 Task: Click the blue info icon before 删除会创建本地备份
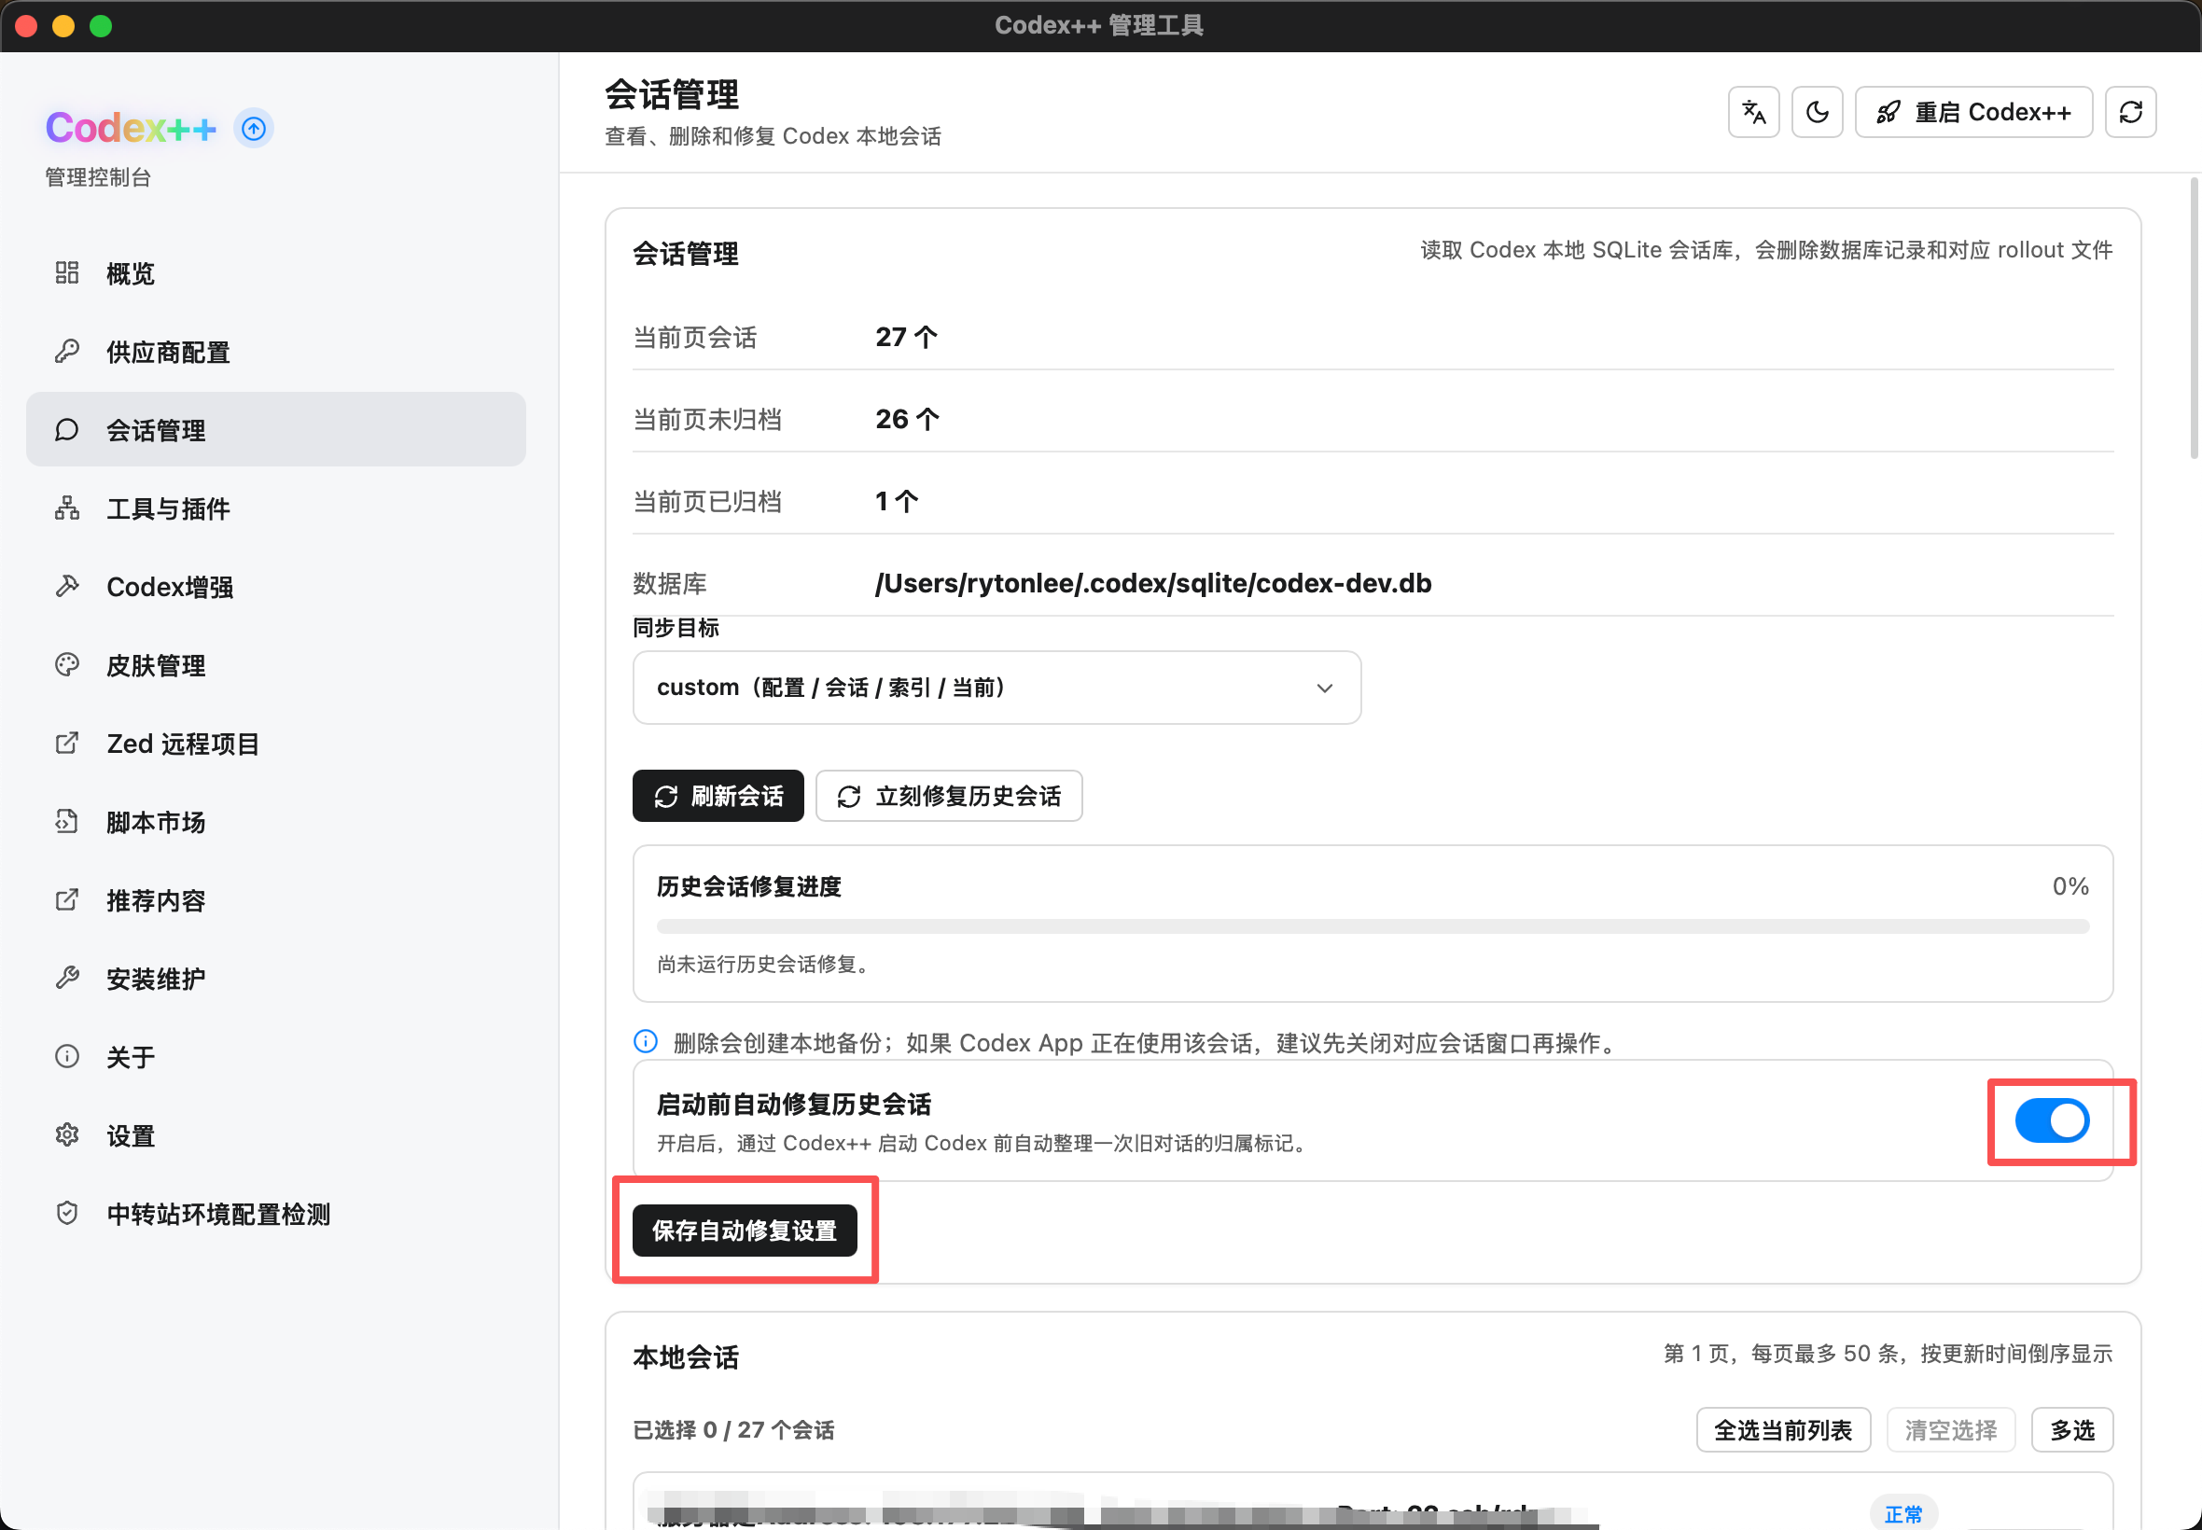[x=646, y=1041]
